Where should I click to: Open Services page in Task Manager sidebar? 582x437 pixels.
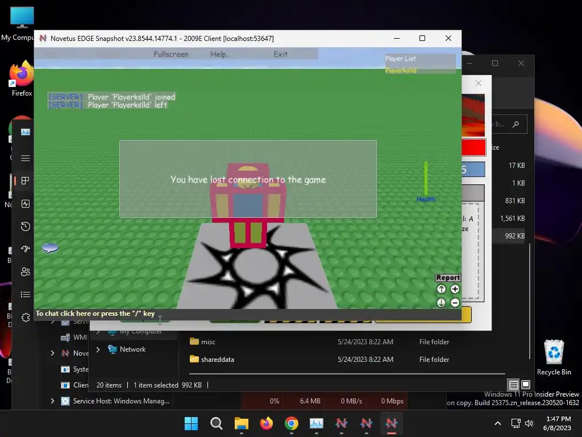(25, 318)
